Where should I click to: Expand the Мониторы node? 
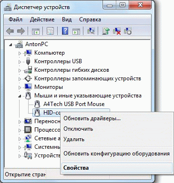(20, 87)
